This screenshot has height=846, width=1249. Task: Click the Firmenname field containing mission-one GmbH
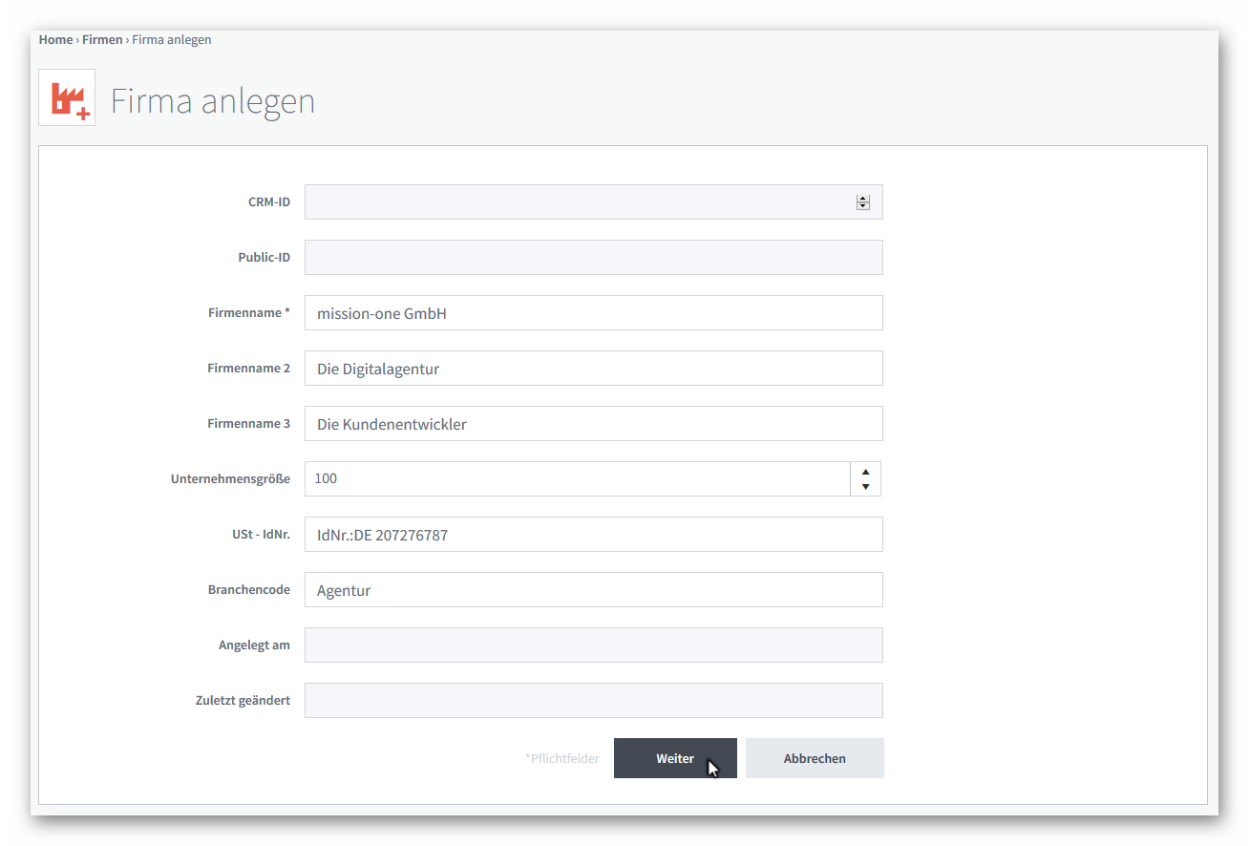tap(593, 312)
